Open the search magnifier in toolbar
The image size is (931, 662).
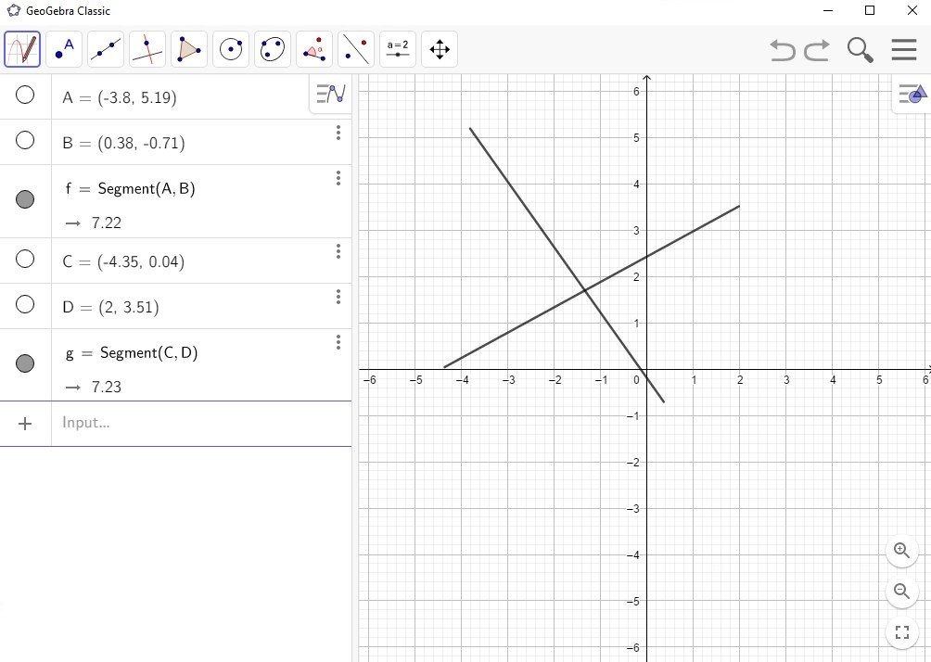[860, 50]
